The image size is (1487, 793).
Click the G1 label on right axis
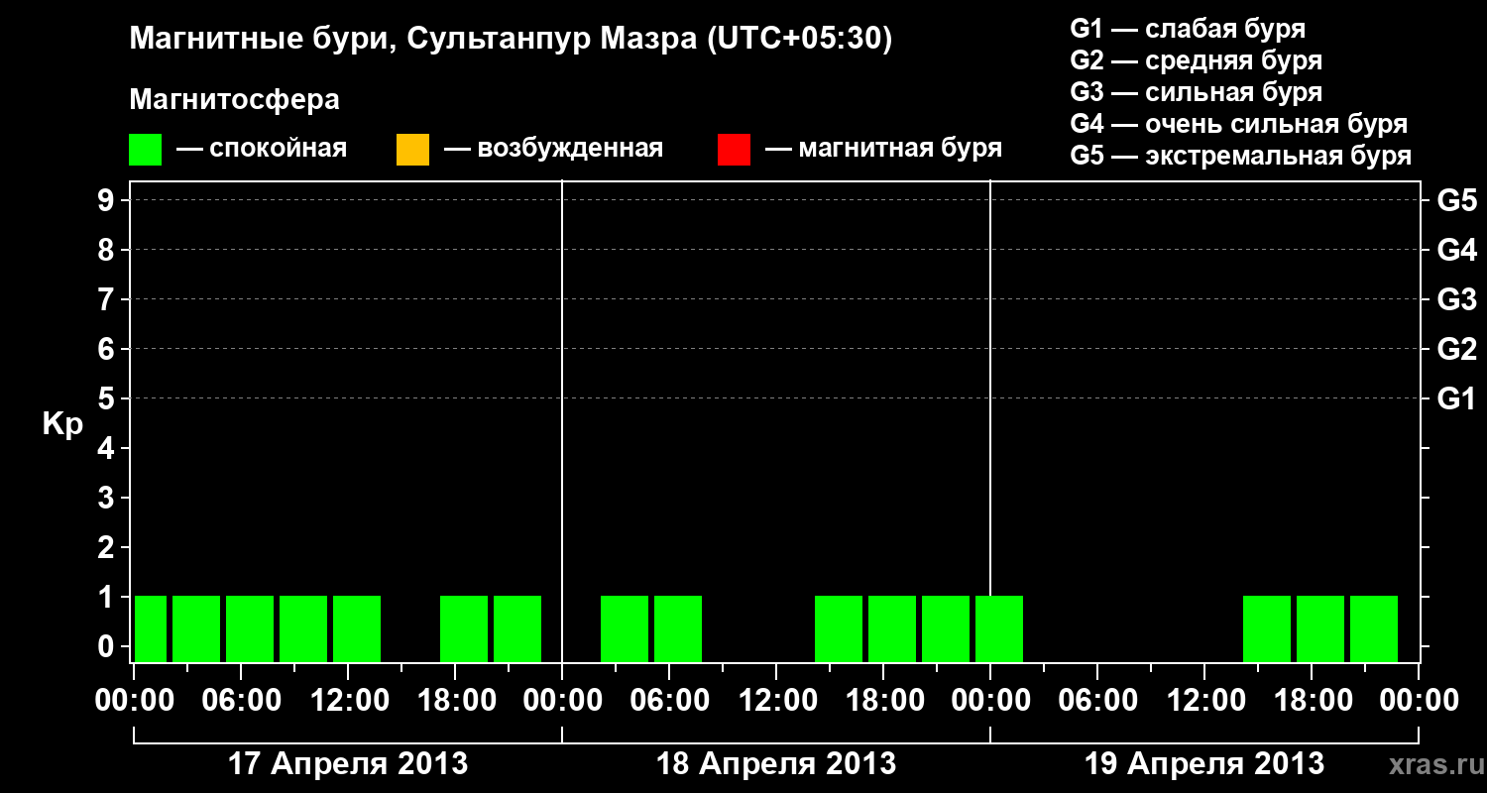click(1456, 398)
